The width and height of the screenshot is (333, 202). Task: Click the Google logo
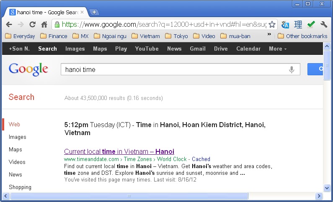click(28, 69)
